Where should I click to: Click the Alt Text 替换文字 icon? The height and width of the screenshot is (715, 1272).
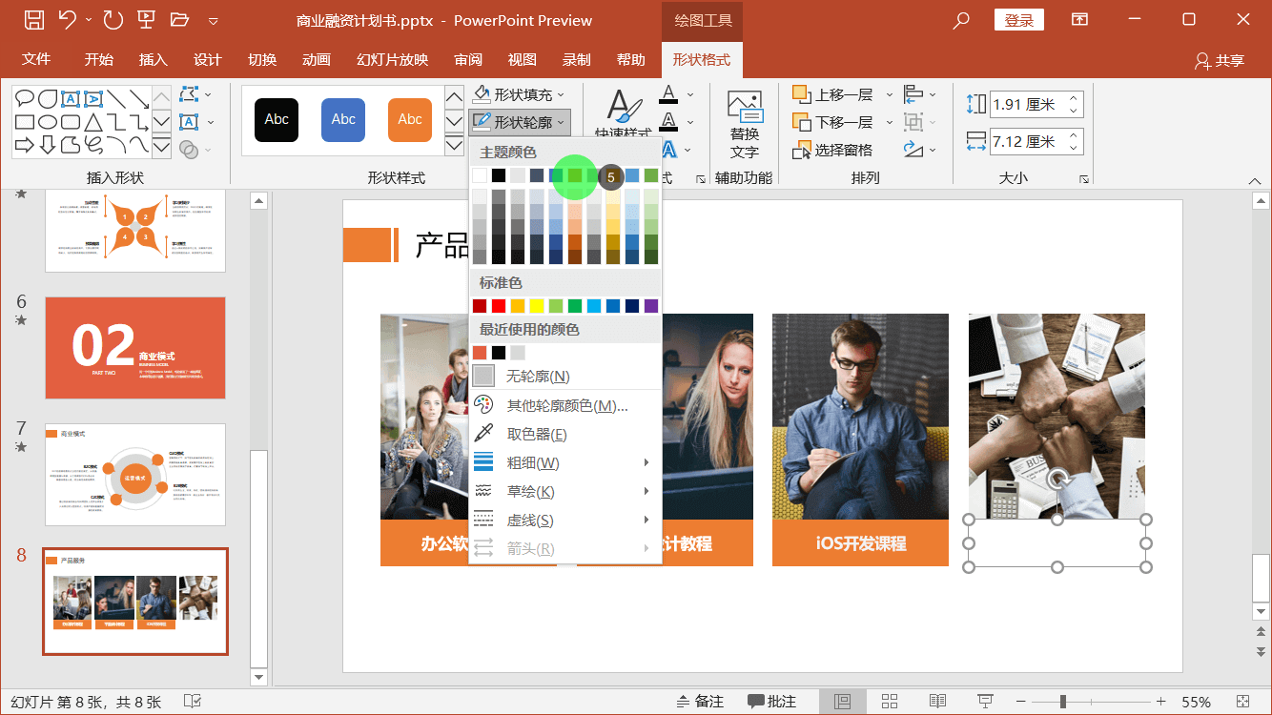click(745, 107)
